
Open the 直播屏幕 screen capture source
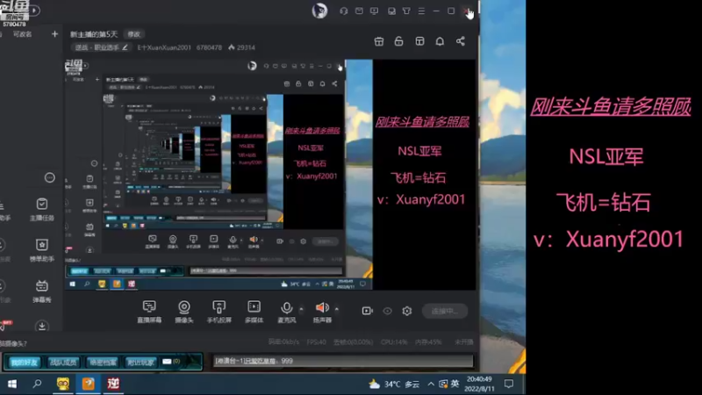pos(149,312)
